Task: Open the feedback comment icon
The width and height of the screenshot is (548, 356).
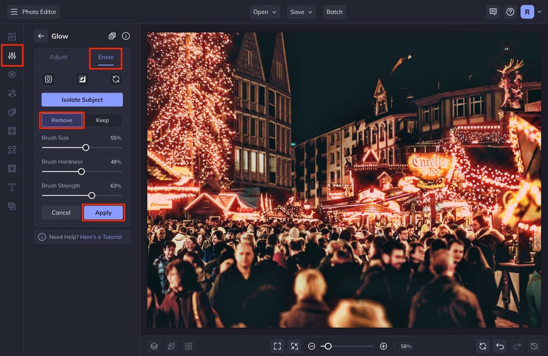Action: click(x=493, y=12)
